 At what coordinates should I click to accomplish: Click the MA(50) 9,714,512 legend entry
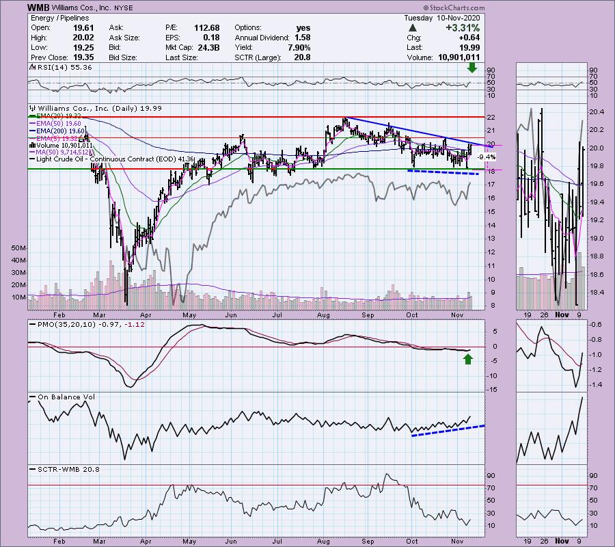coord(59,152)
